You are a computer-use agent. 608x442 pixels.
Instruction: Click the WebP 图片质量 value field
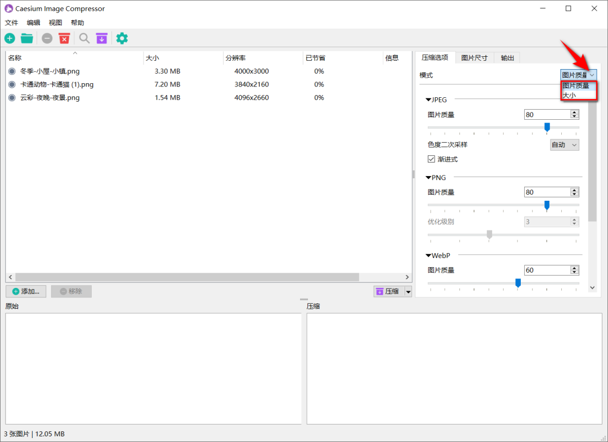pyautogui.click(x=547, y=270)
